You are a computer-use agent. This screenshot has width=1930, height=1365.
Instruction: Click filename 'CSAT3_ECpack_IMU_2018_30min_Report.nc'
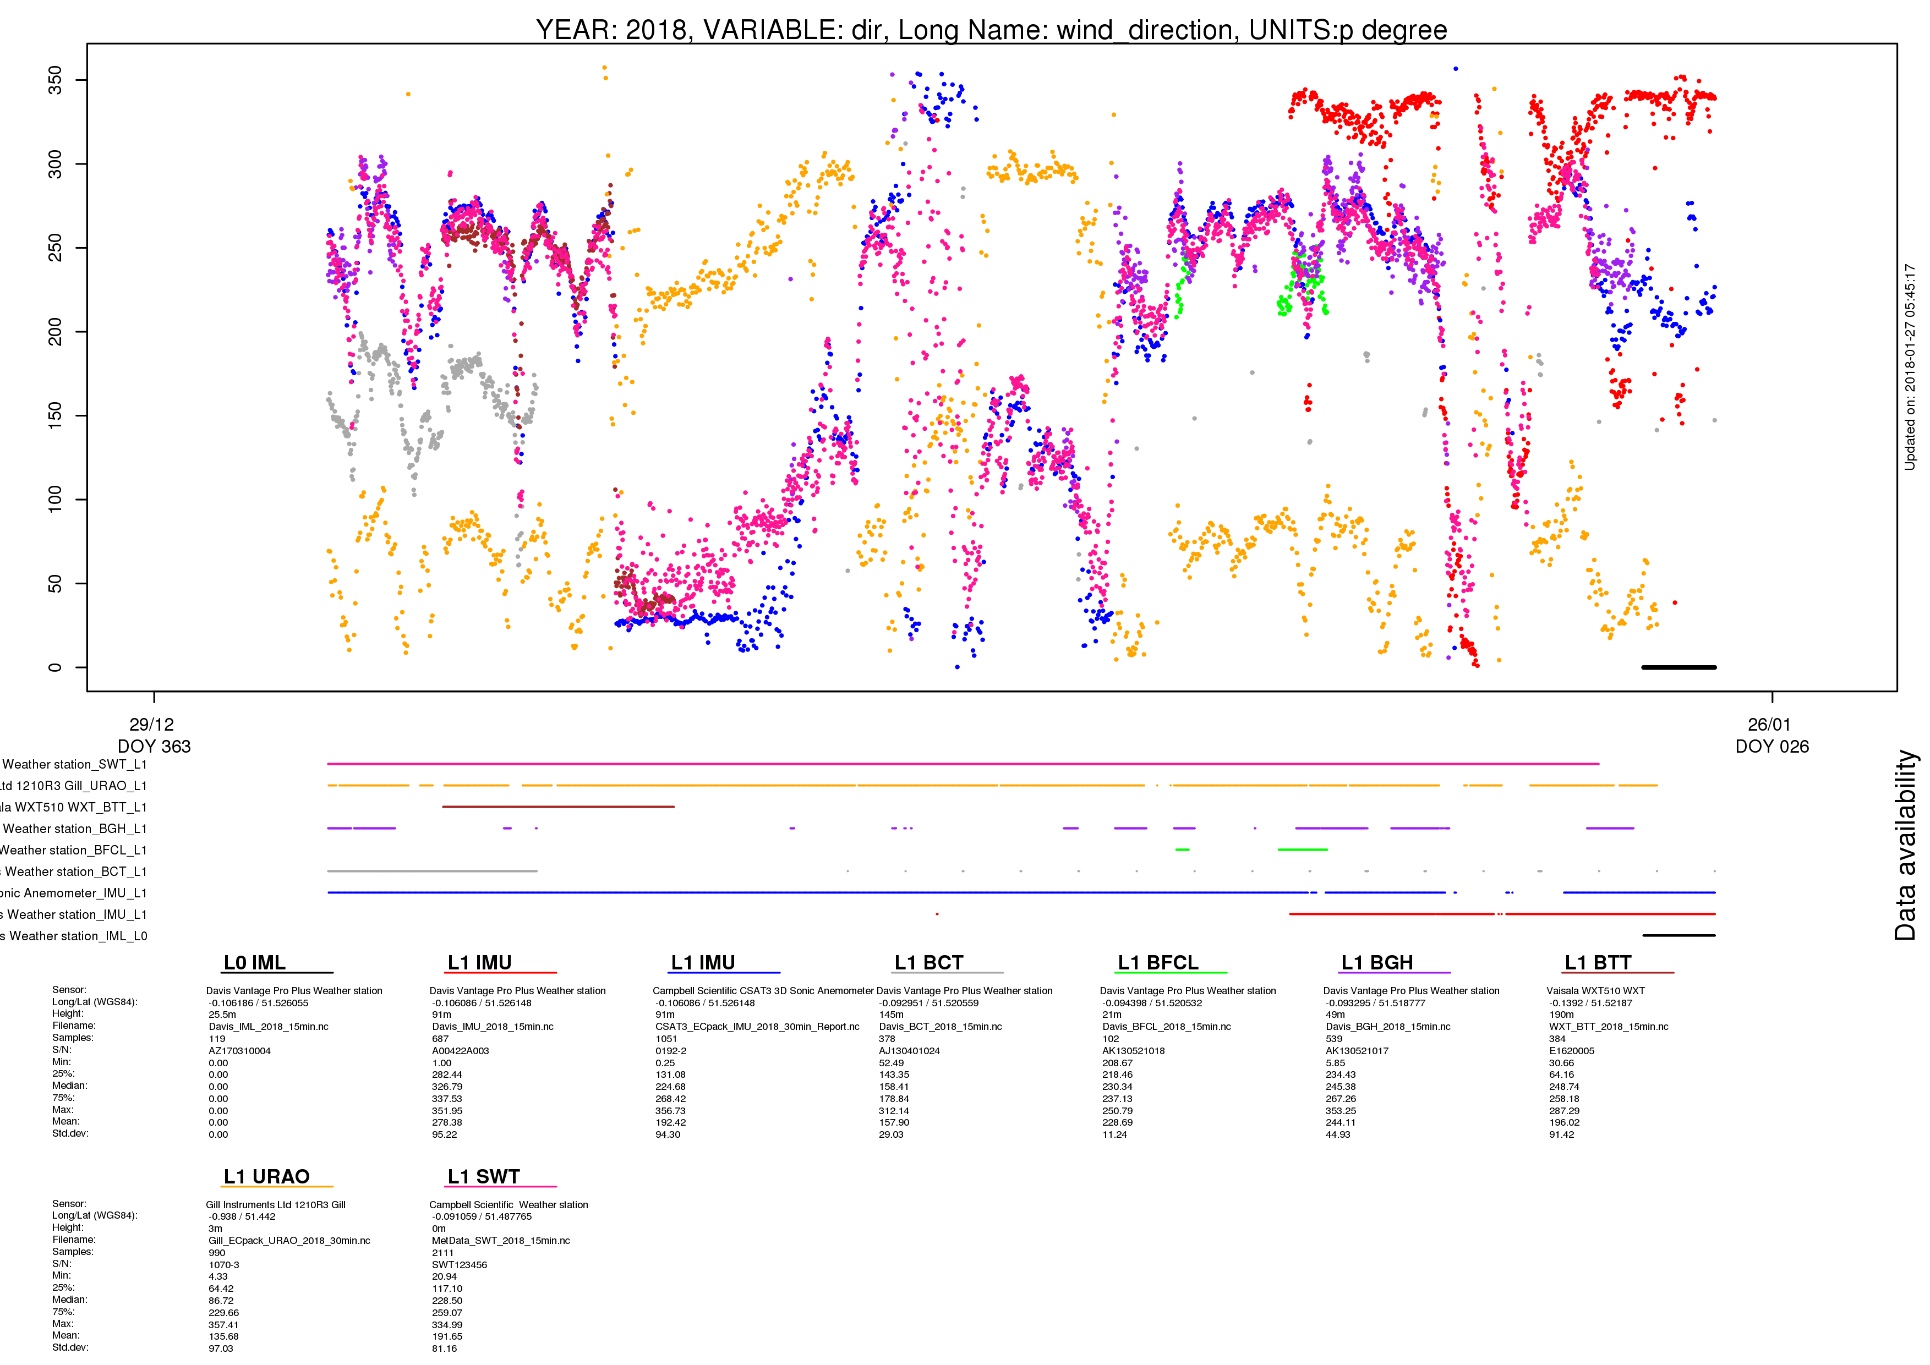757,1027
